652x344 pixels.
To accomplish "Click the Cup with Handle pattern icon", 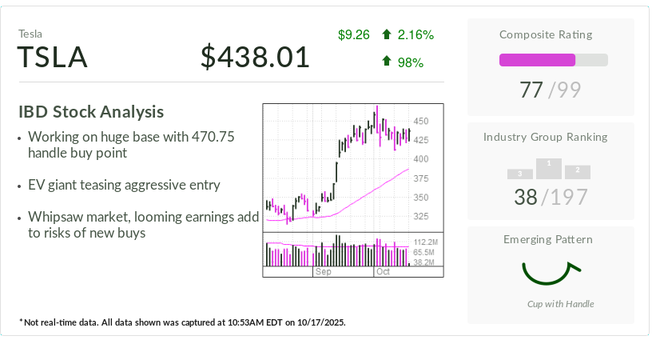I will click(551, 273).
